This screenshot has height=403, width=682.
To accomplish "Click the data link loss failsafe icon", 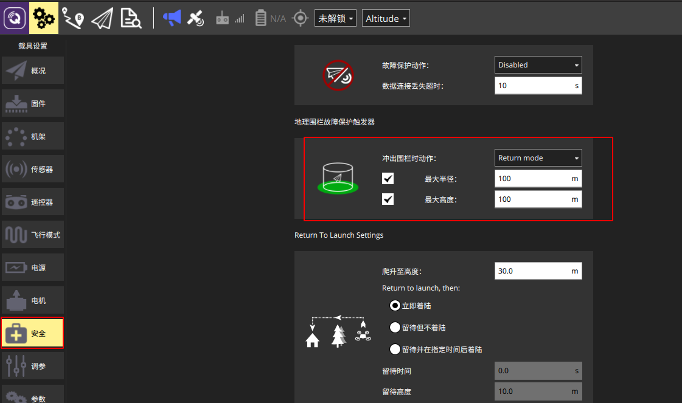I will (x=338, y=75).
